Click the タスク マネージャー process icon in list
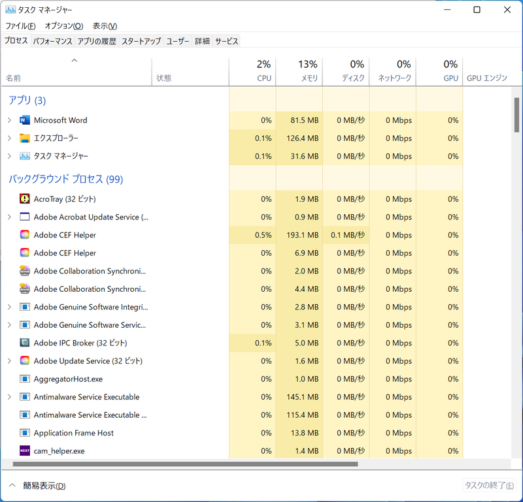 25,156
